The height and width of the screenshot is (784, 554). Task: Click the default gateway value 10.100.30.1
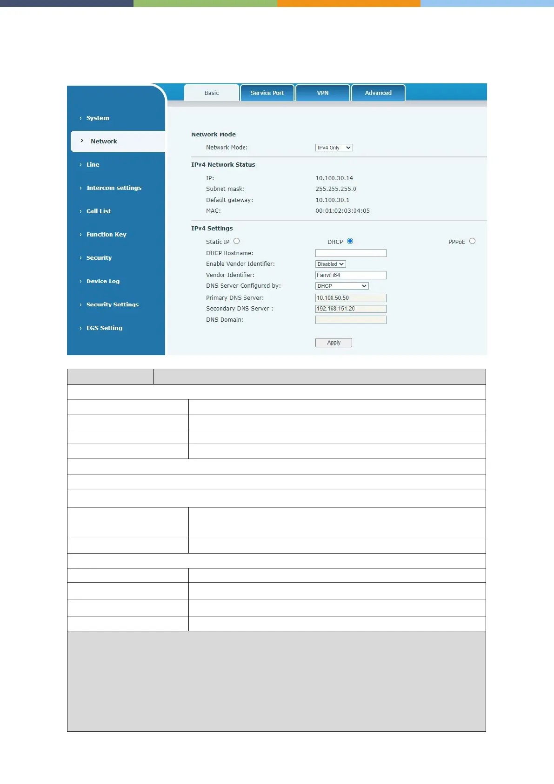click(x=333, y=200)
